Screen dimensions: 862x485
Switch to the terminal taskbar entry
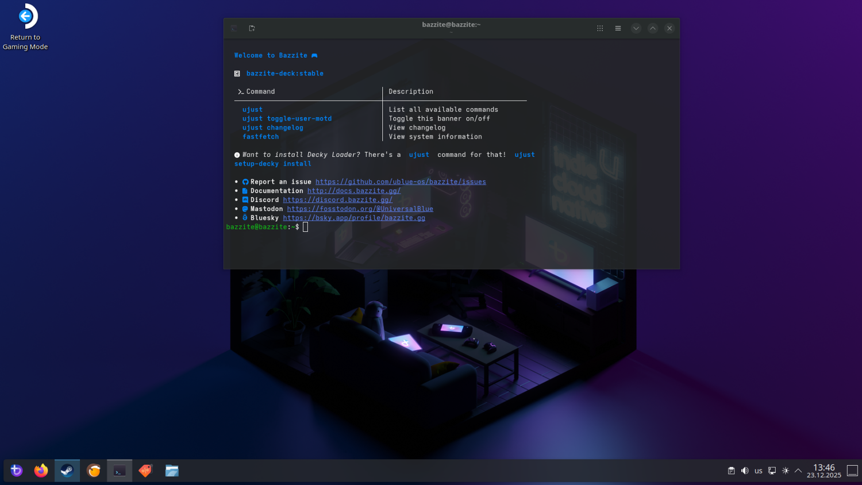pos(120,471)
